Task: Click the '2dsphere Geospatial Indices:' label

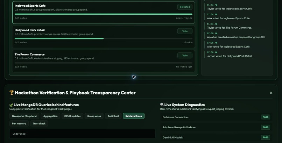Action: (x=179, y=127)
